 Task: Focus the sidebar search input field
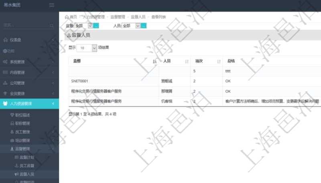26,26
